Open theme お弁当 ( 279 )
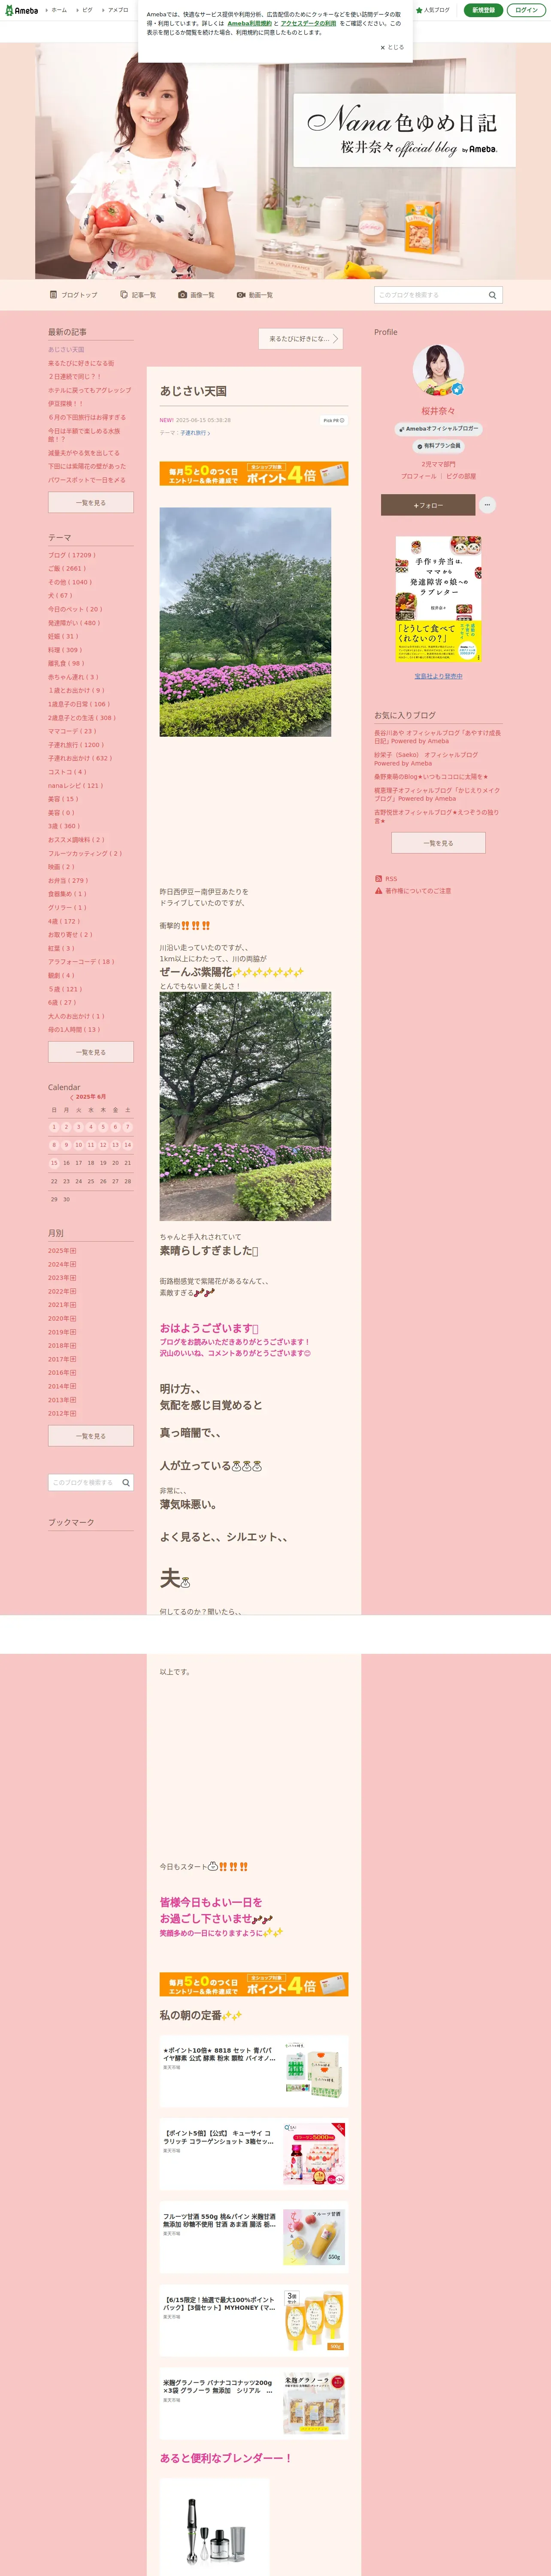Screen dimensions: 551x2576 (68, 880)
